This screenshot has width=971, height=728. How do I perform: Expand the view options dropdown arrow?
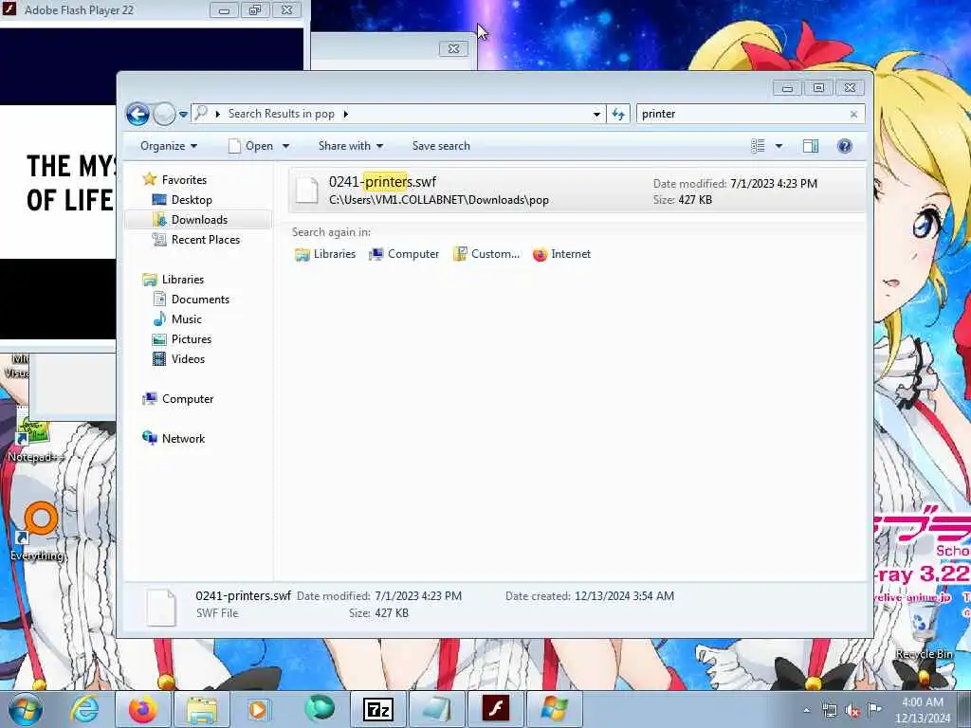pos(779,146)
